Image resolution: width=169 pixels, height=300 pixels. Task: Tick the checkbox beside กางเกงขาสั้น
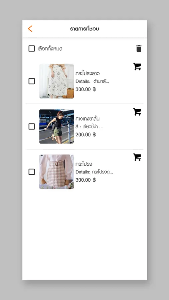point(32,126)
